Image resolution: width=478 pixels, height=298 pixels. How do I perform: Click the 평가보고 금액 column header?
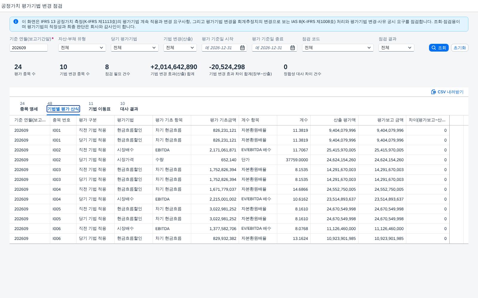pyautogui.click(x=382, y=120)
